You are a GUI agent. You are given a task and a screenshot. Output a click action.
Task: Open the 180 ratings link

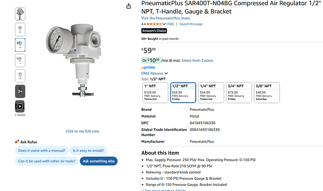coord(170,24)
